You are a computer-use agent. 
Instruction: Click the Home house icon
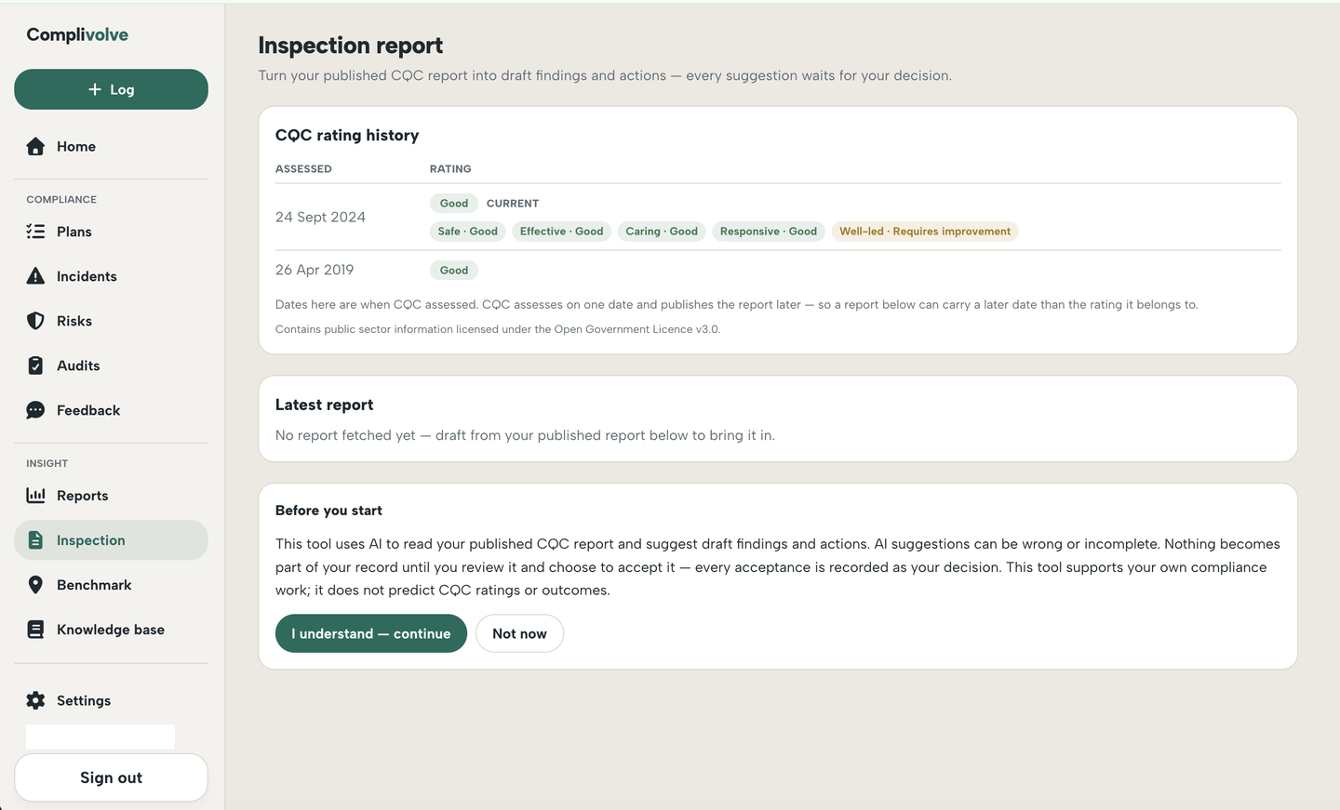[35, 146]
